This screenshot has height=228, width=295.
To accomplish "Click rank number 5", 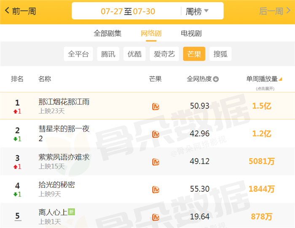I will [x=18, y=216].
